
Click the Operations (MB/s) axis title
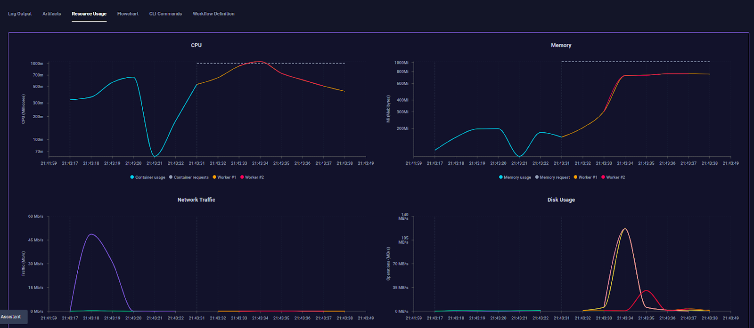click(x=388, y=264)
